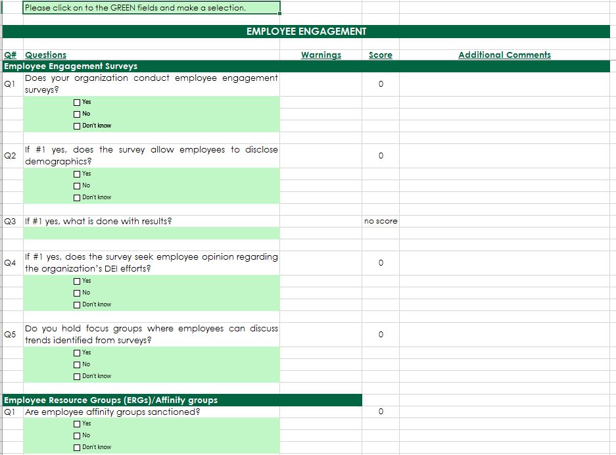
Task: Mark Don't know for focus groups question
Action: [77, 377]
